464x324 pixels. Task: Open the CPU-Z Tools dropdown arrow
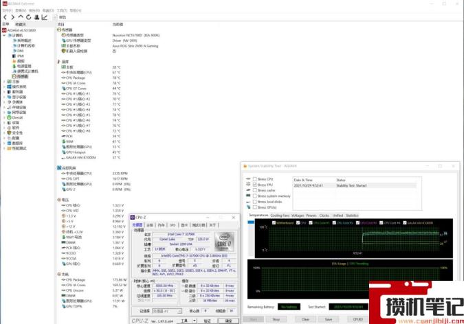coord(195,321)
